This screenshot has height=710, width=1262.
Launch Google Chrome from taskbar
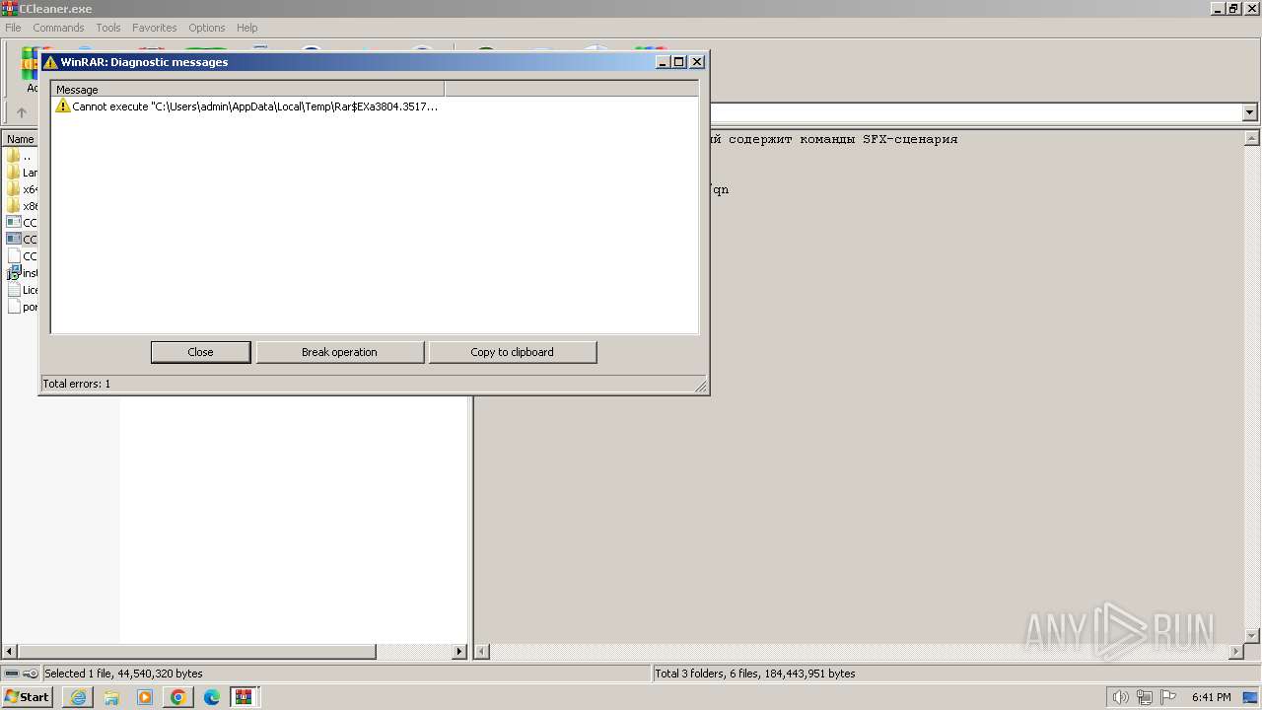point(178,697)
